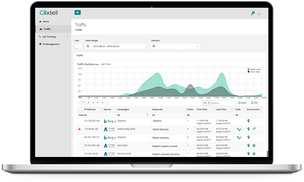
Task: Show map location for 73.140.142.67
Action: 248,154
